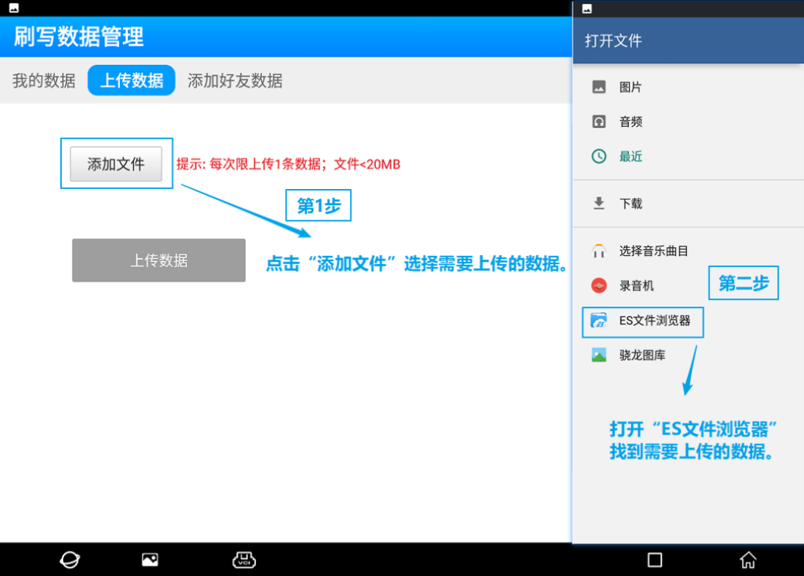The width and height of the screenshot is (804, 576).
Task: Click the 音频 headphone icon
Action: pyautogui.click(x=599, y=121)
